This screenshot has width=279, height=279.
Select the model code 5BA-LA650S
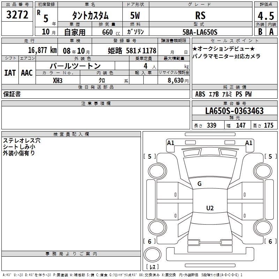[x=200, y=32]
